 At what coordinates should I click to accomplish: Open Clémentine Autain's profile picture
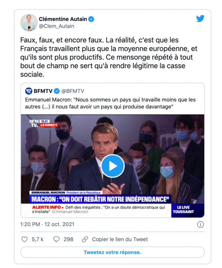[x=28, y=22]
